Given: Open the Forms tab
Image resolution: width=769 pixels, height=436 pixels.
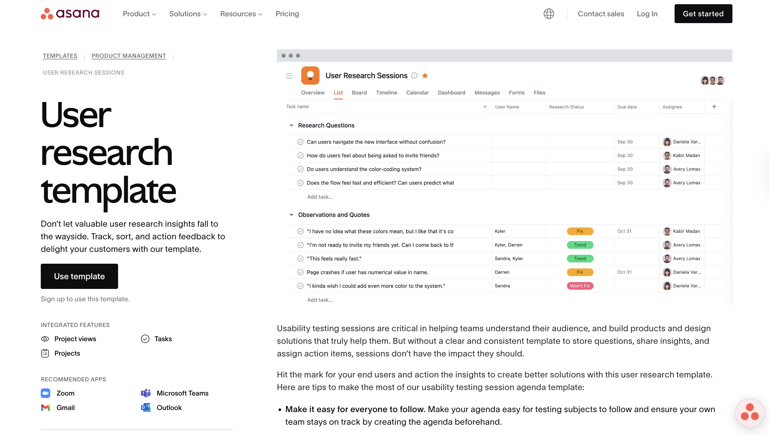Looking at the screenshot, I should 516,92.
